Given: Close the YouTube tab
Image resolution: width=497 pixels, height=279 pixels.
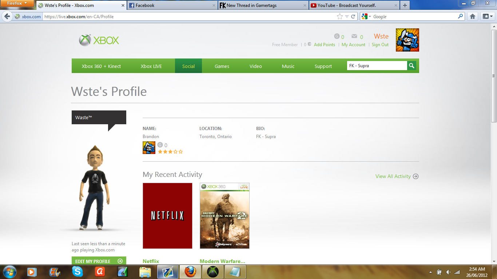Looking at the screenshot, I should tap(395, 5).
